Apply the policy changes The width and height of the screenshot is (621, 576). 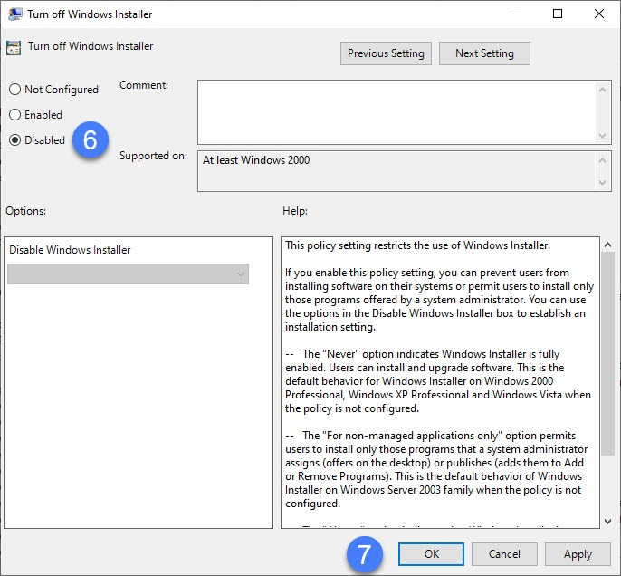point(578,554)
